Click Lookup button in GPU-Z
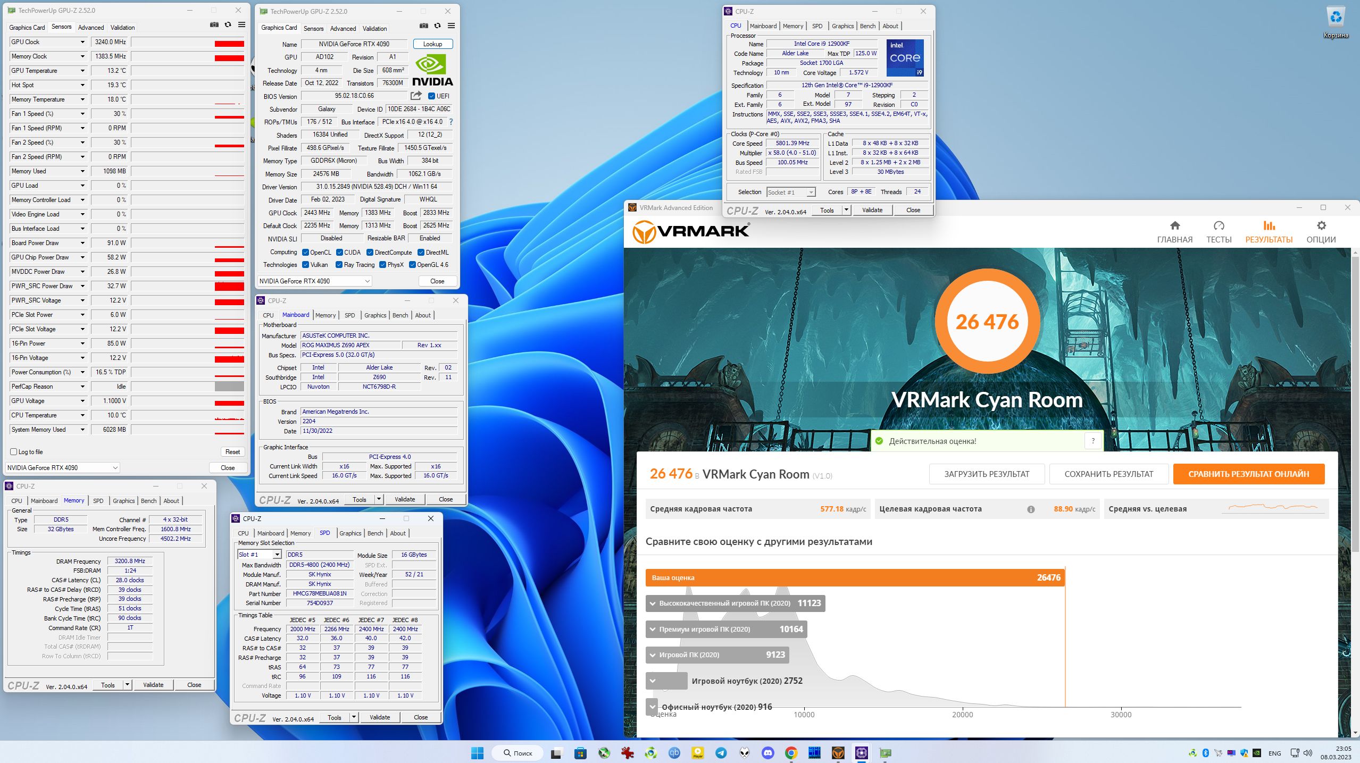Viewport: 1360px width, 763px height. (432, 44)
